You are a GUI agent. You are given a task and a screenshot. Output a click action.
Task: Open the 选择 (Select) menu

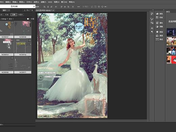36,2
